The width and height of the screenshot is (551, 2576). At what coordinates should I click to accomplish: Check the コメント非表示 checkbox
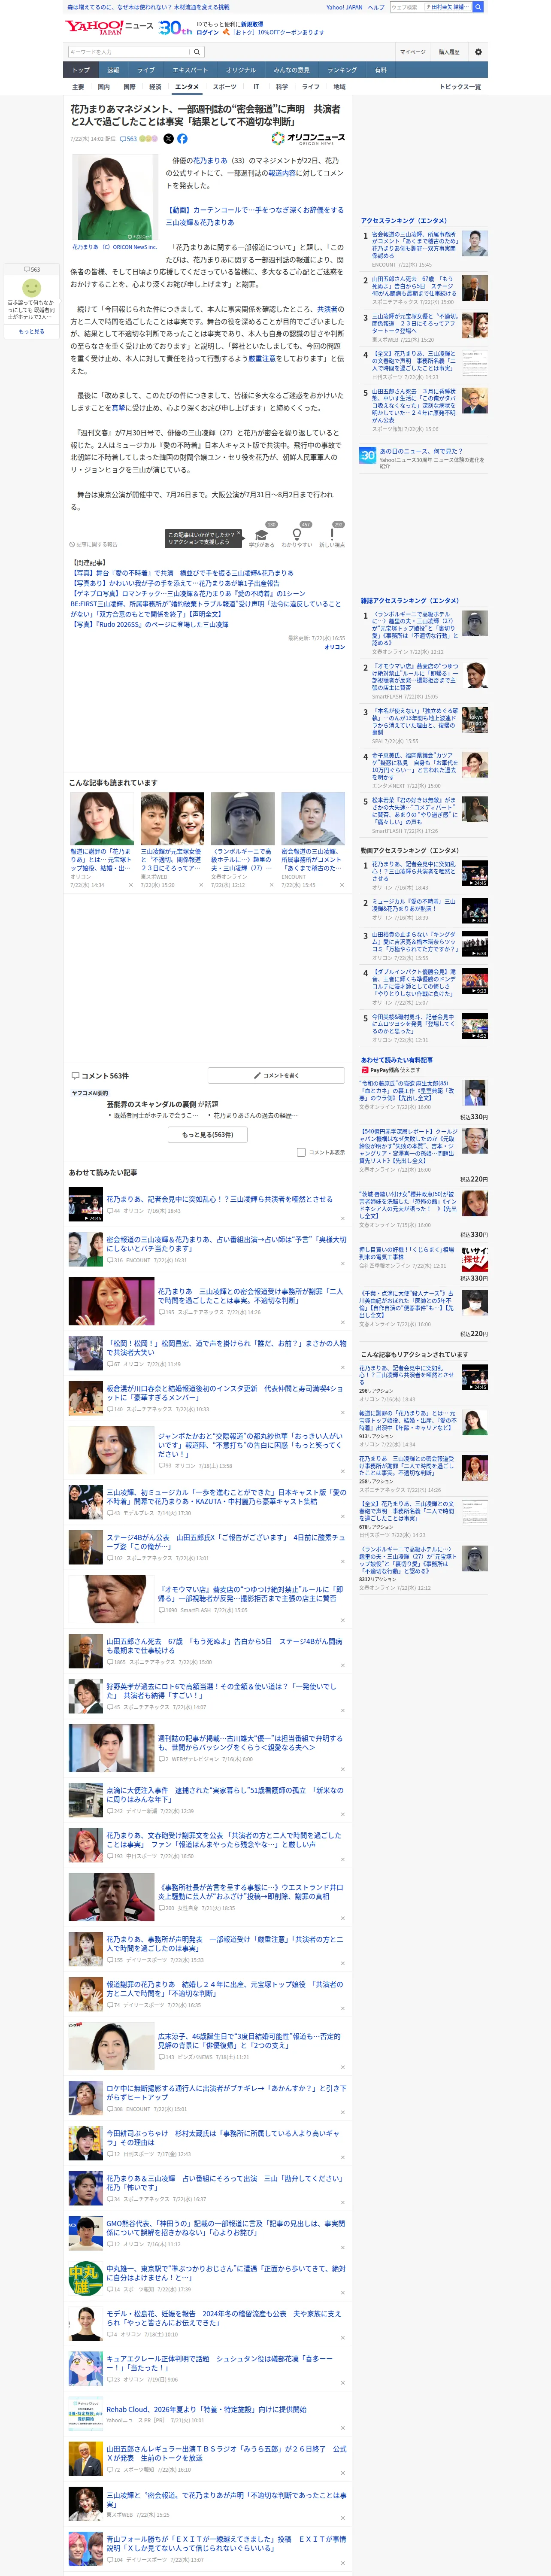point(301,1152)
